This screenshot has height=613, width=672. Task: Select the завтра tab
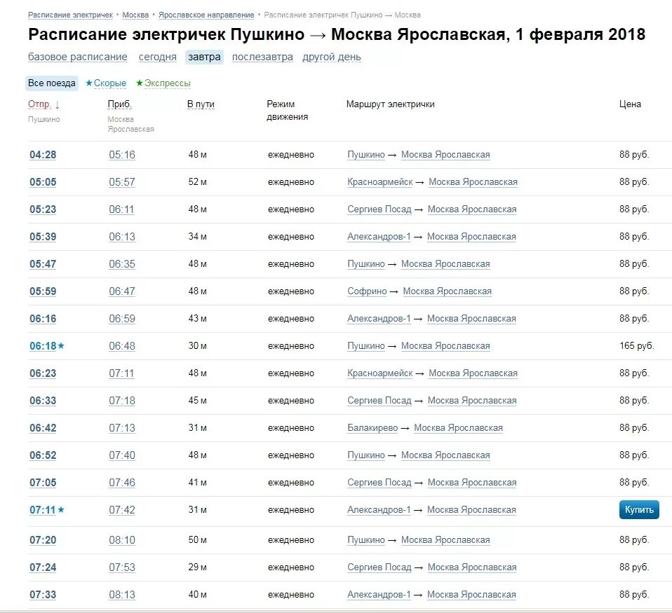204,57
